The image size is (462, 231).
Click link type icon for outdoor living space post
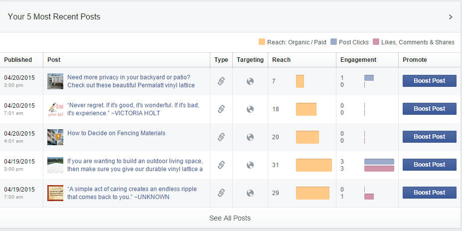click(x=221, y=165)
